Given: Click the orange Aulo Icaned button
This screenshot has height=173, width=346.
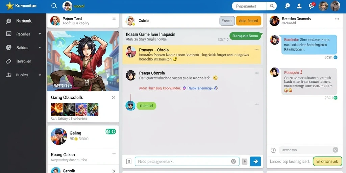Looking at the screenshot, I should tap(248, 21).
